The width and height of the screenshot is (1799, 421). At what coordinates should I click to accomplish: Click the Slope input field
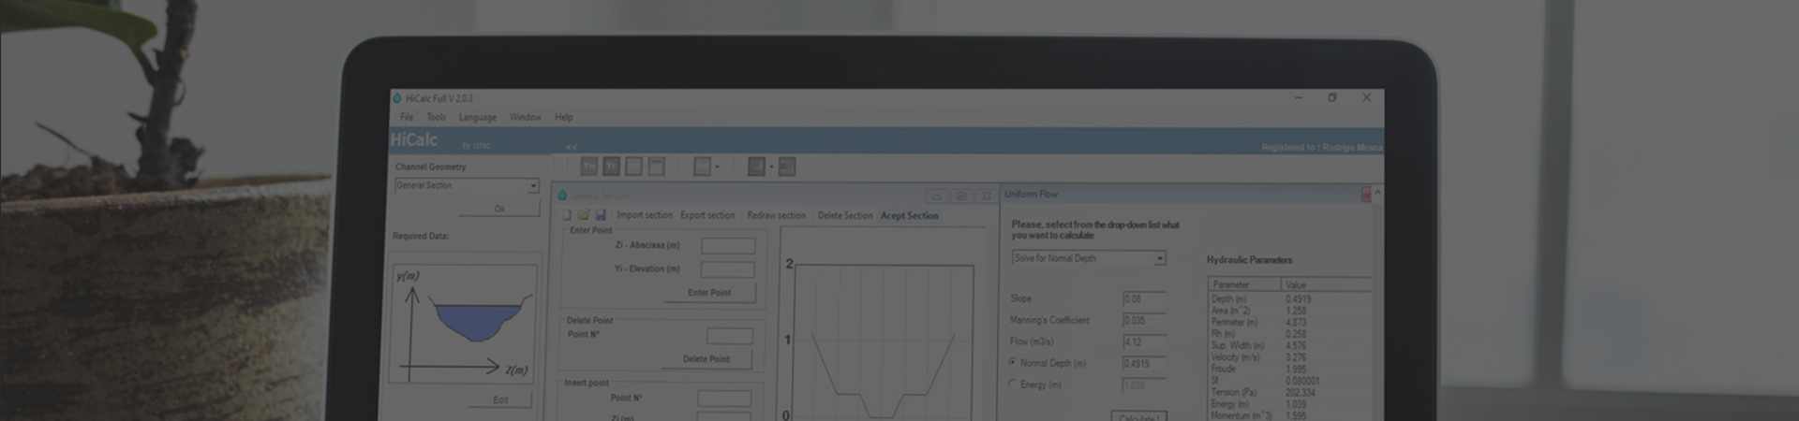click(x=1143, y=299)
